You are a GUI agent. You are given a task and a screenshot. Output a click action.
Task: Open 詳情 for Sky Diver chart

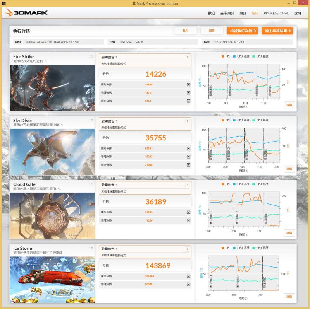[289, 169]
